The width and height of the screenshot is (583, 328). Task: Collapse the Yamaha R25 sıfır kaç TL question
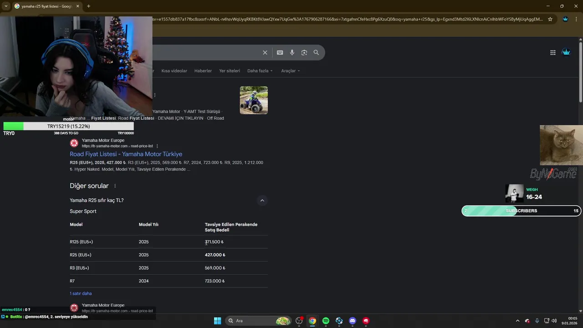click(262, 200)
